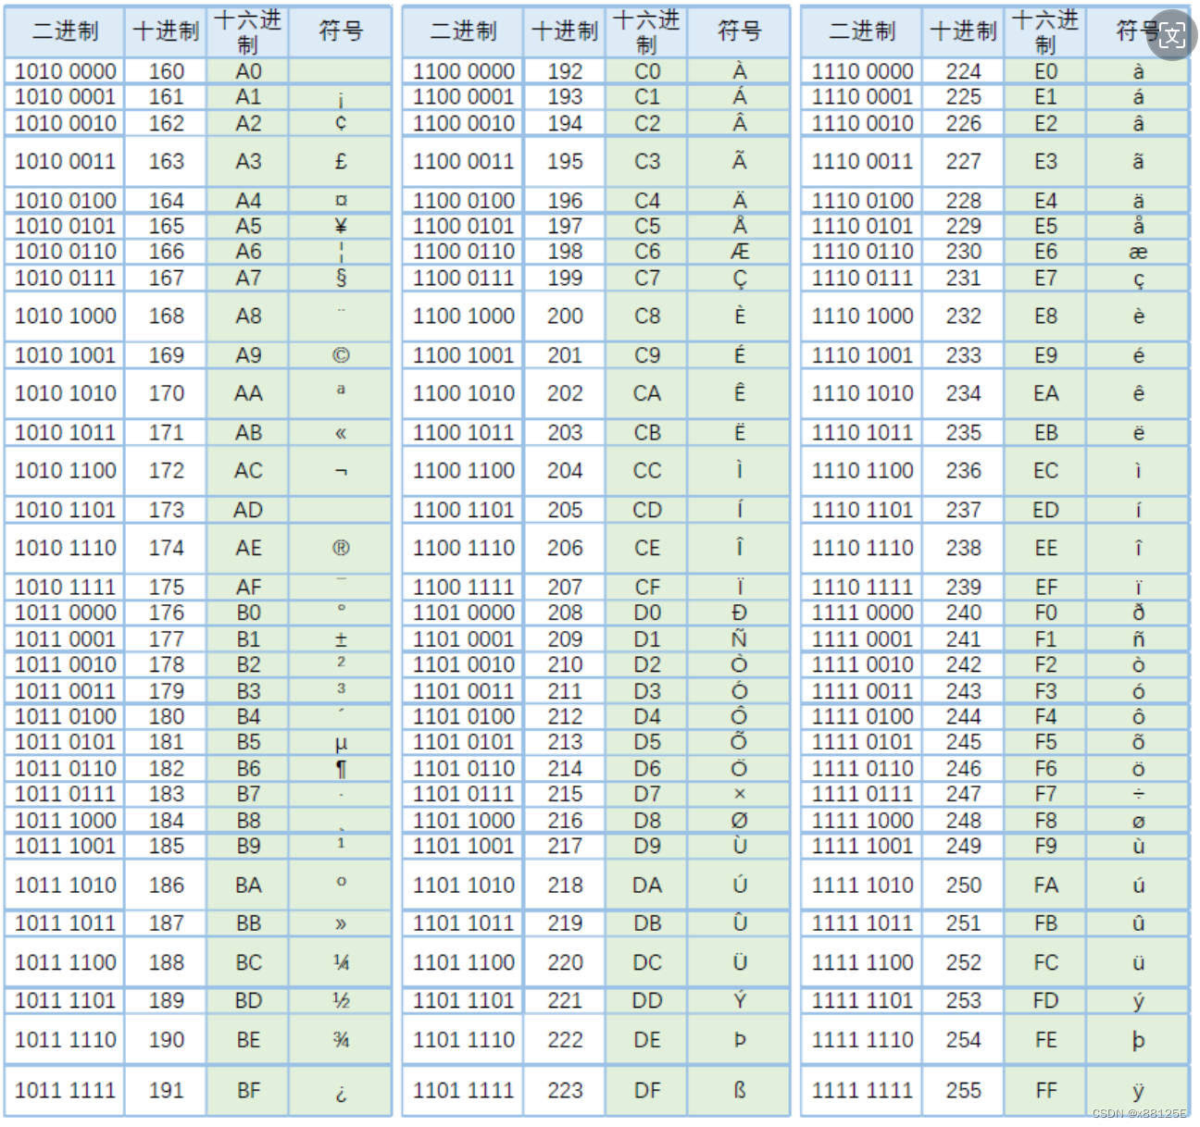The width and height of the screenshot is (1200, 1127).
Task: Select hex code AF
Action: pos(248,588)
